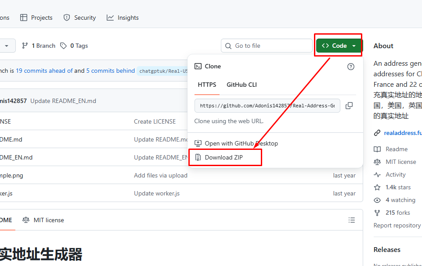The image size is (422, 266).
Task: Open README outline list icon
Action: point(351,220)
